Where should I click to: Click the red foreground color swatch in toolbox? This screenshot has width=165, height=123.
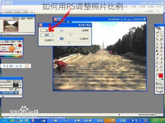tap(161, 76)
